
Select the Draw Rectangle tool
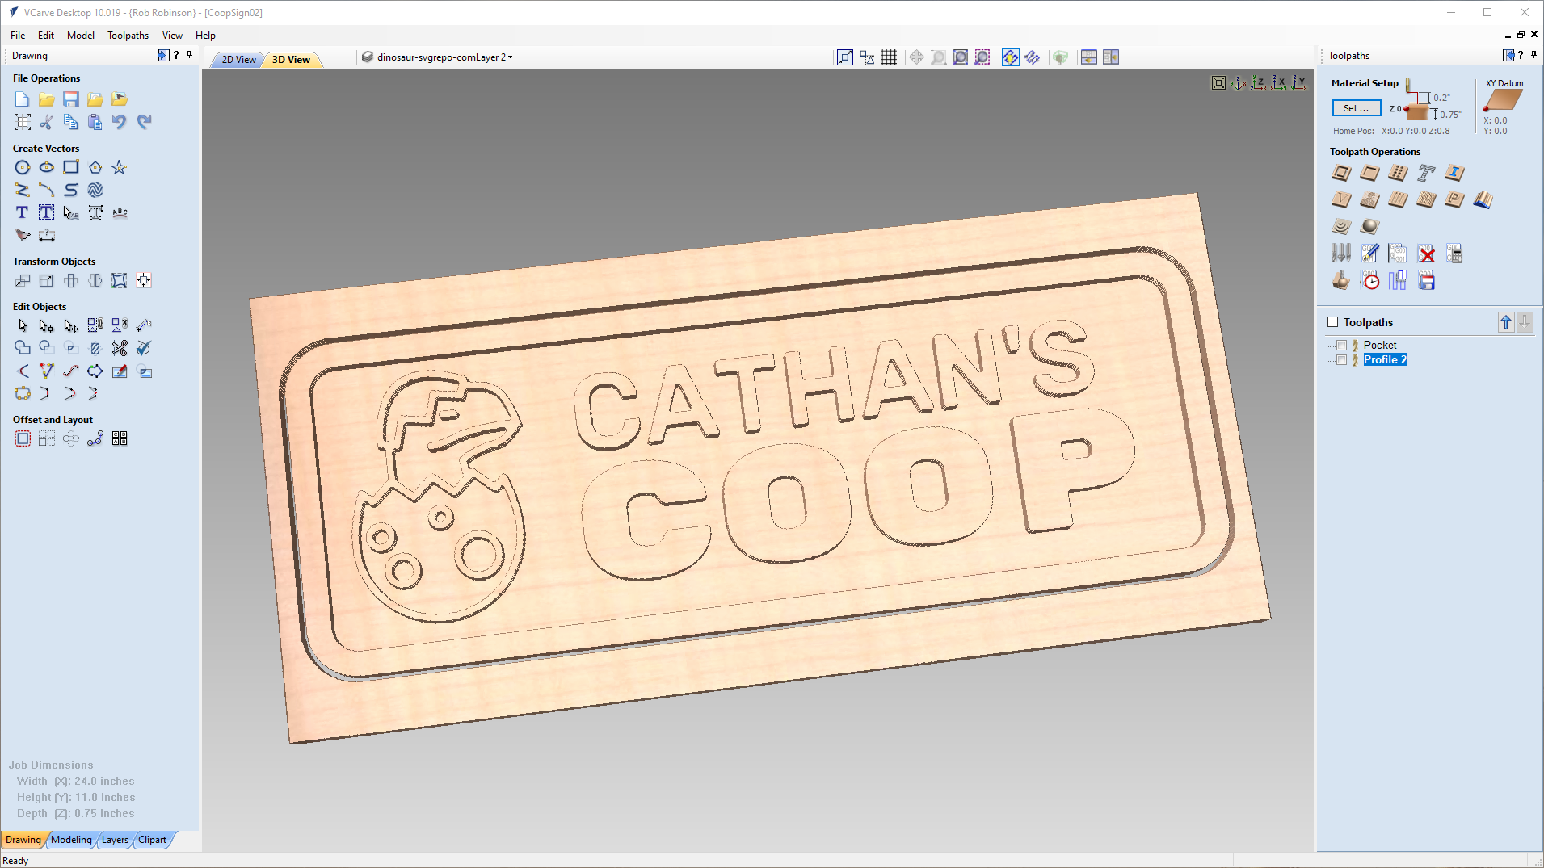[71, 167]
